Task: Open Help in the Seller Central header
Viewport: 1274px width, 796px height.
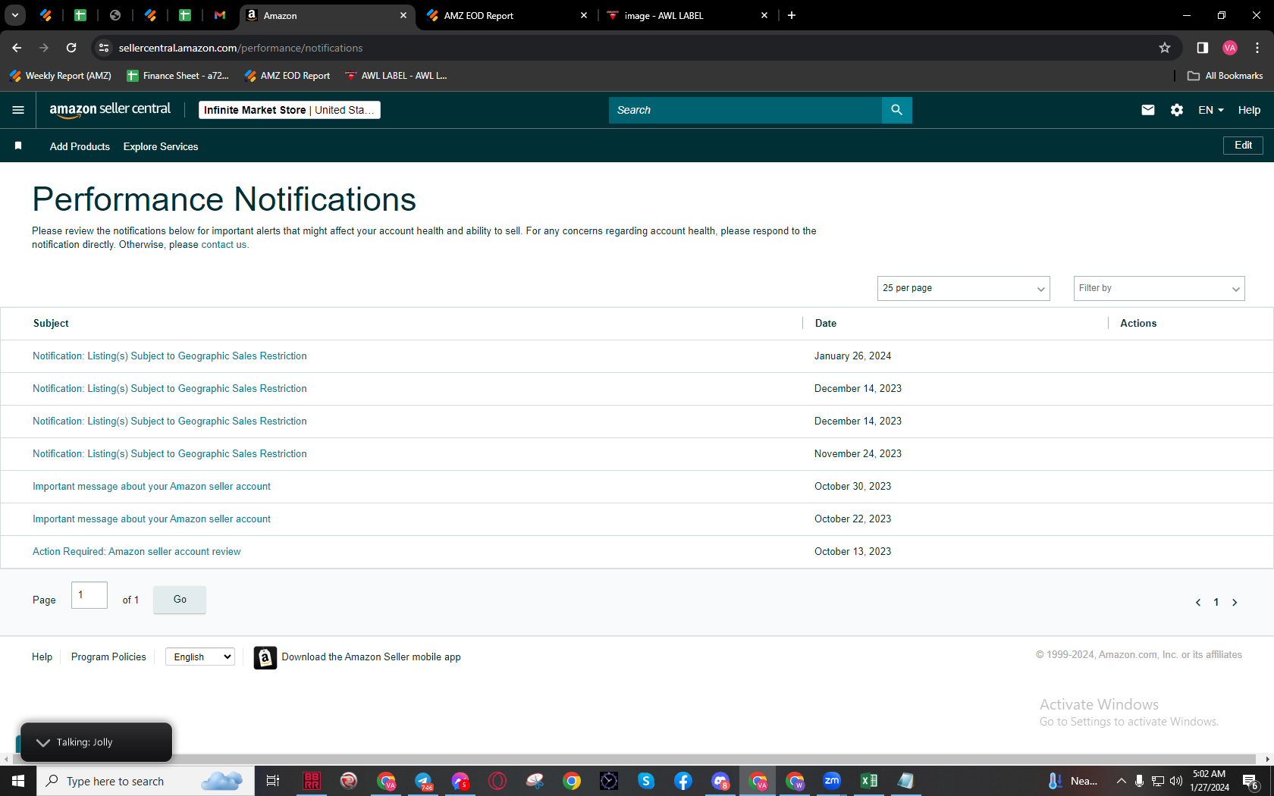Action: coord(1249,110)
